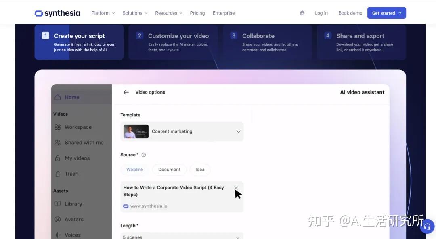Viewport: 436px width, 239px height.
Task: Click the Home house icon in sidebar
Action: [x=58, y=97]
